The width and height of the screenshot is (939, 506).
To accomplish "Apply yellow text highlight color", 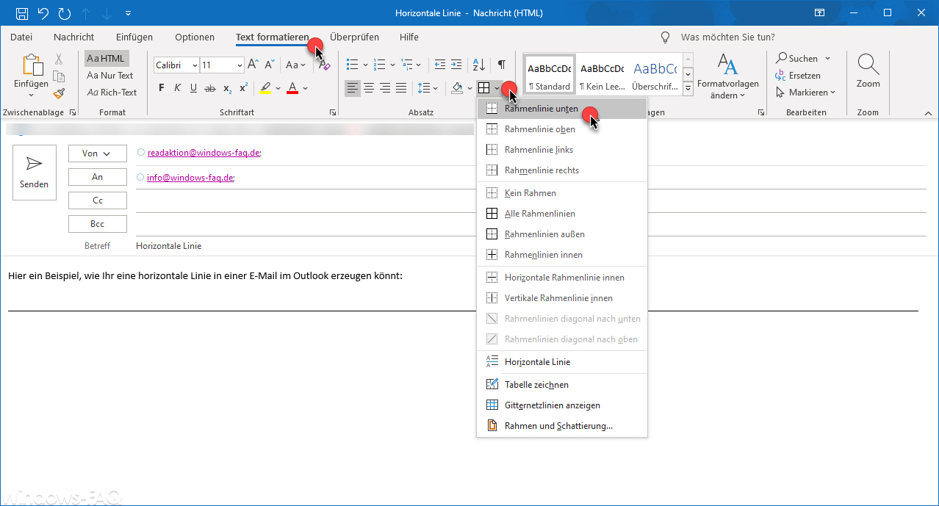I will (x=265, y=87).
